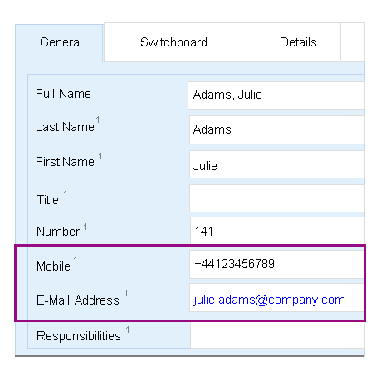This screenshot has width=376, height=376.
Task: Click the Last Name label
Action: [65, 127]
